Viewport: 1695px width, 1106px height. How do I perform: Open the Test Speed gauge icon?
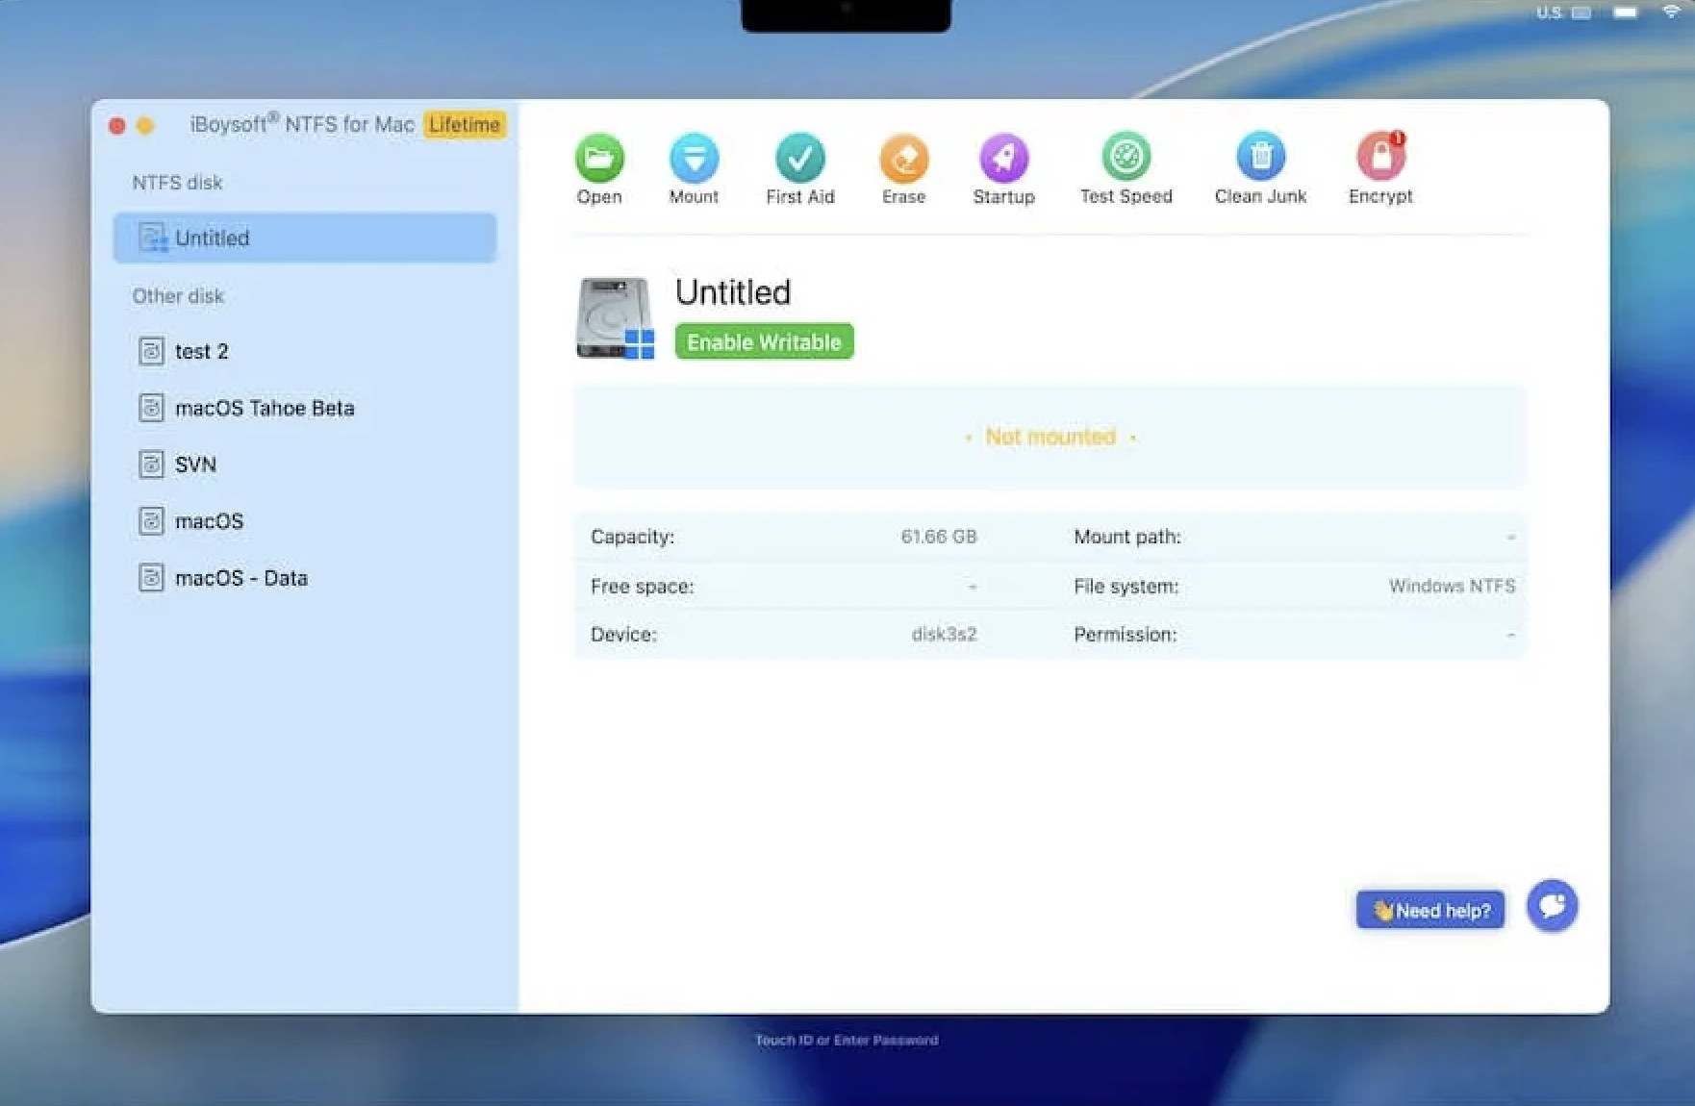click(x=1126, y=157)
